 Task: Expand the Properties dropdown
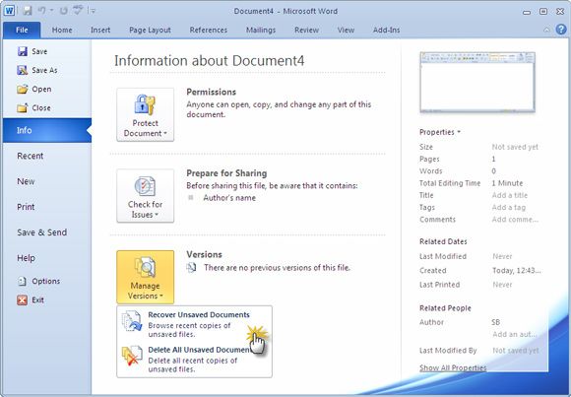pos(440,132)
